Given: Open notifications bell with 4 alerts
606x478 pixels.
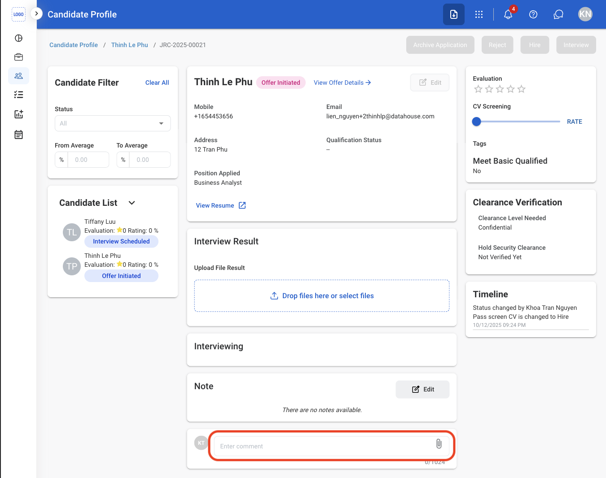Looking at the screenshot, I should pyautogui.click(x=508, y=14).
